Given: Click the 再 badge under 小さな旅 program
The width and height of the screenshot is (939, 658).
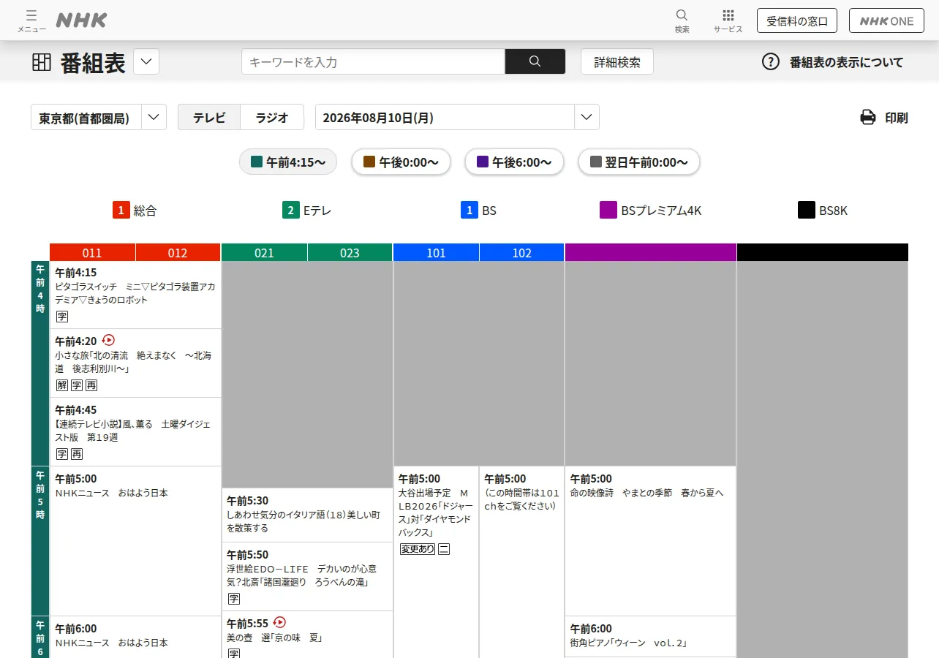Looking at the screenshot, I should (x=91, y=385).
